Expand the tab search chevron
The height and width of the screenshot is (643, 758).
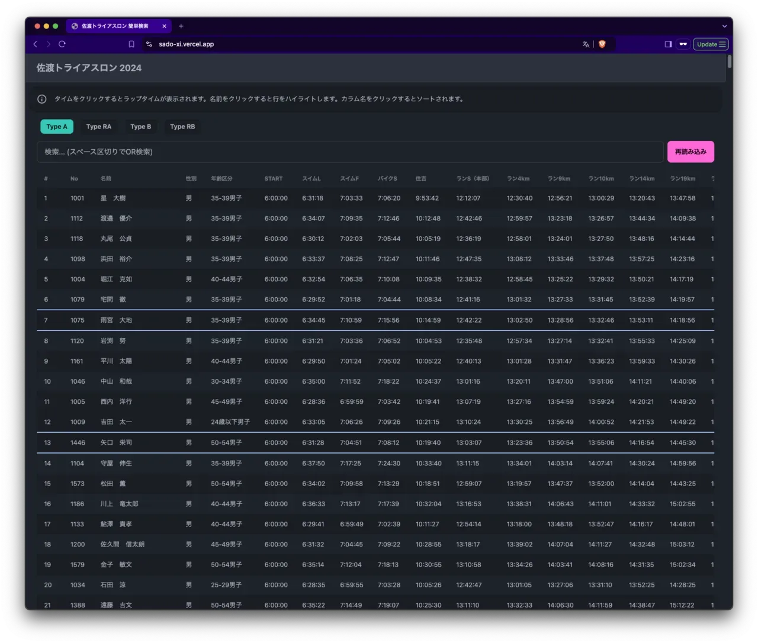tap(724, 26)
